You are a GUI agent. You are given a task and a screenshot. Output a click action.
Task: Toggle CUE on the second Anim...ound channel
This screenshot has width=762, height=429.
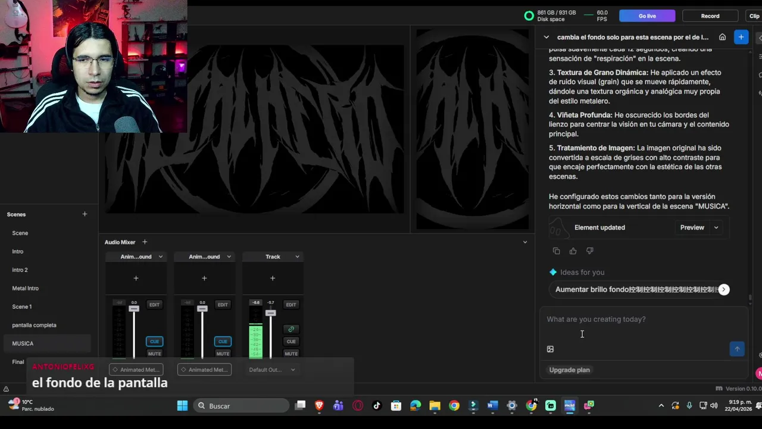(x=223, y=341)
